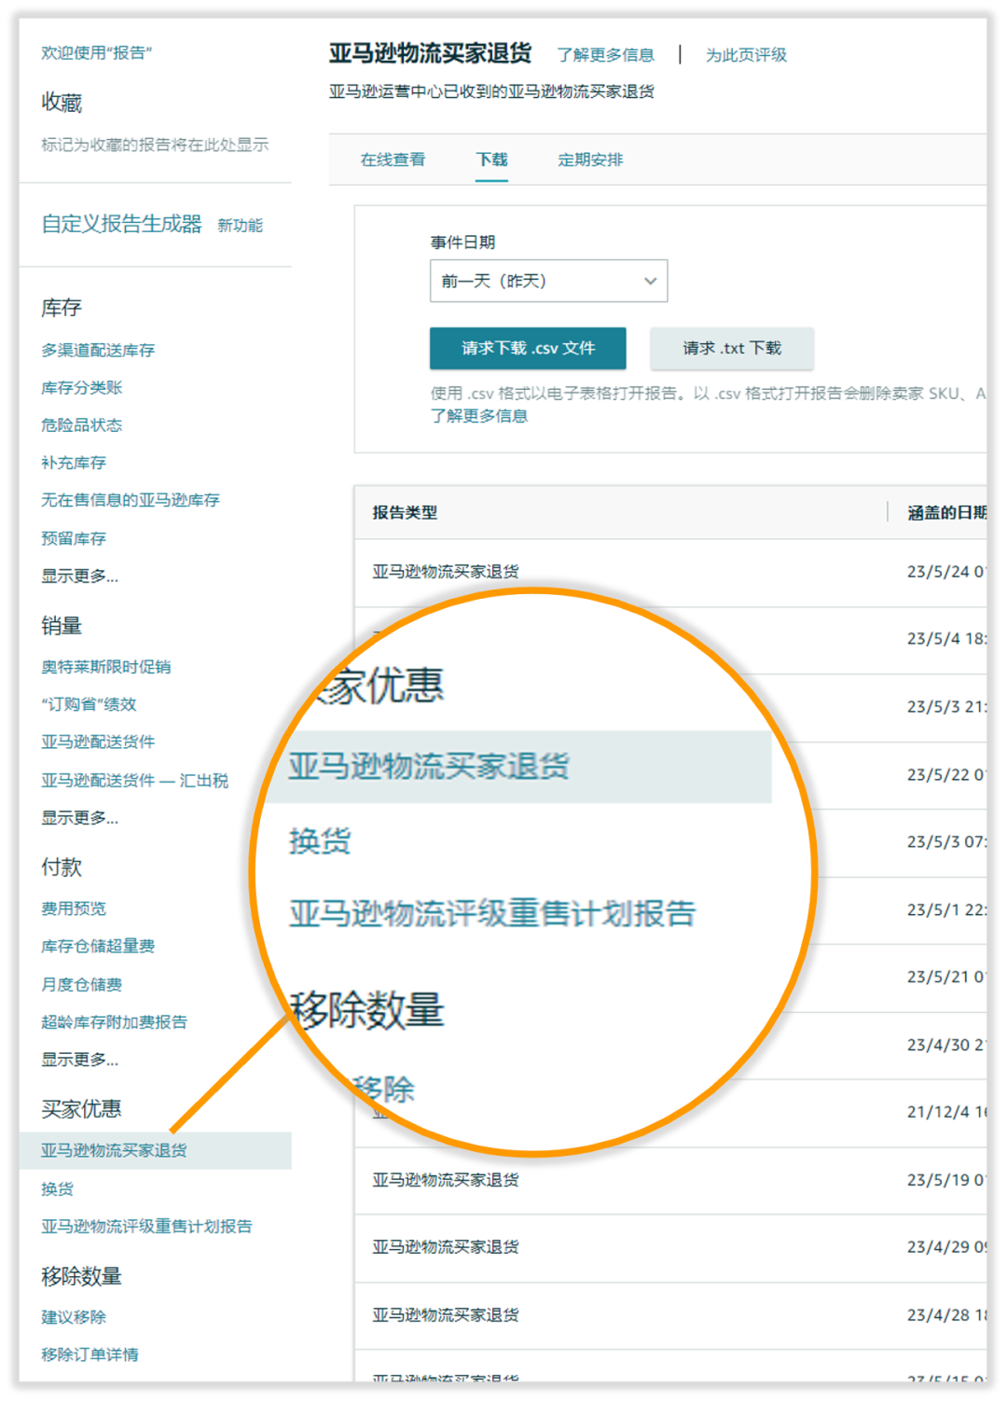The image size is (1007, 1402).
Task: Click the 新功能 label beside 自定义报告生成器
Action: click(x=240, y=226)
